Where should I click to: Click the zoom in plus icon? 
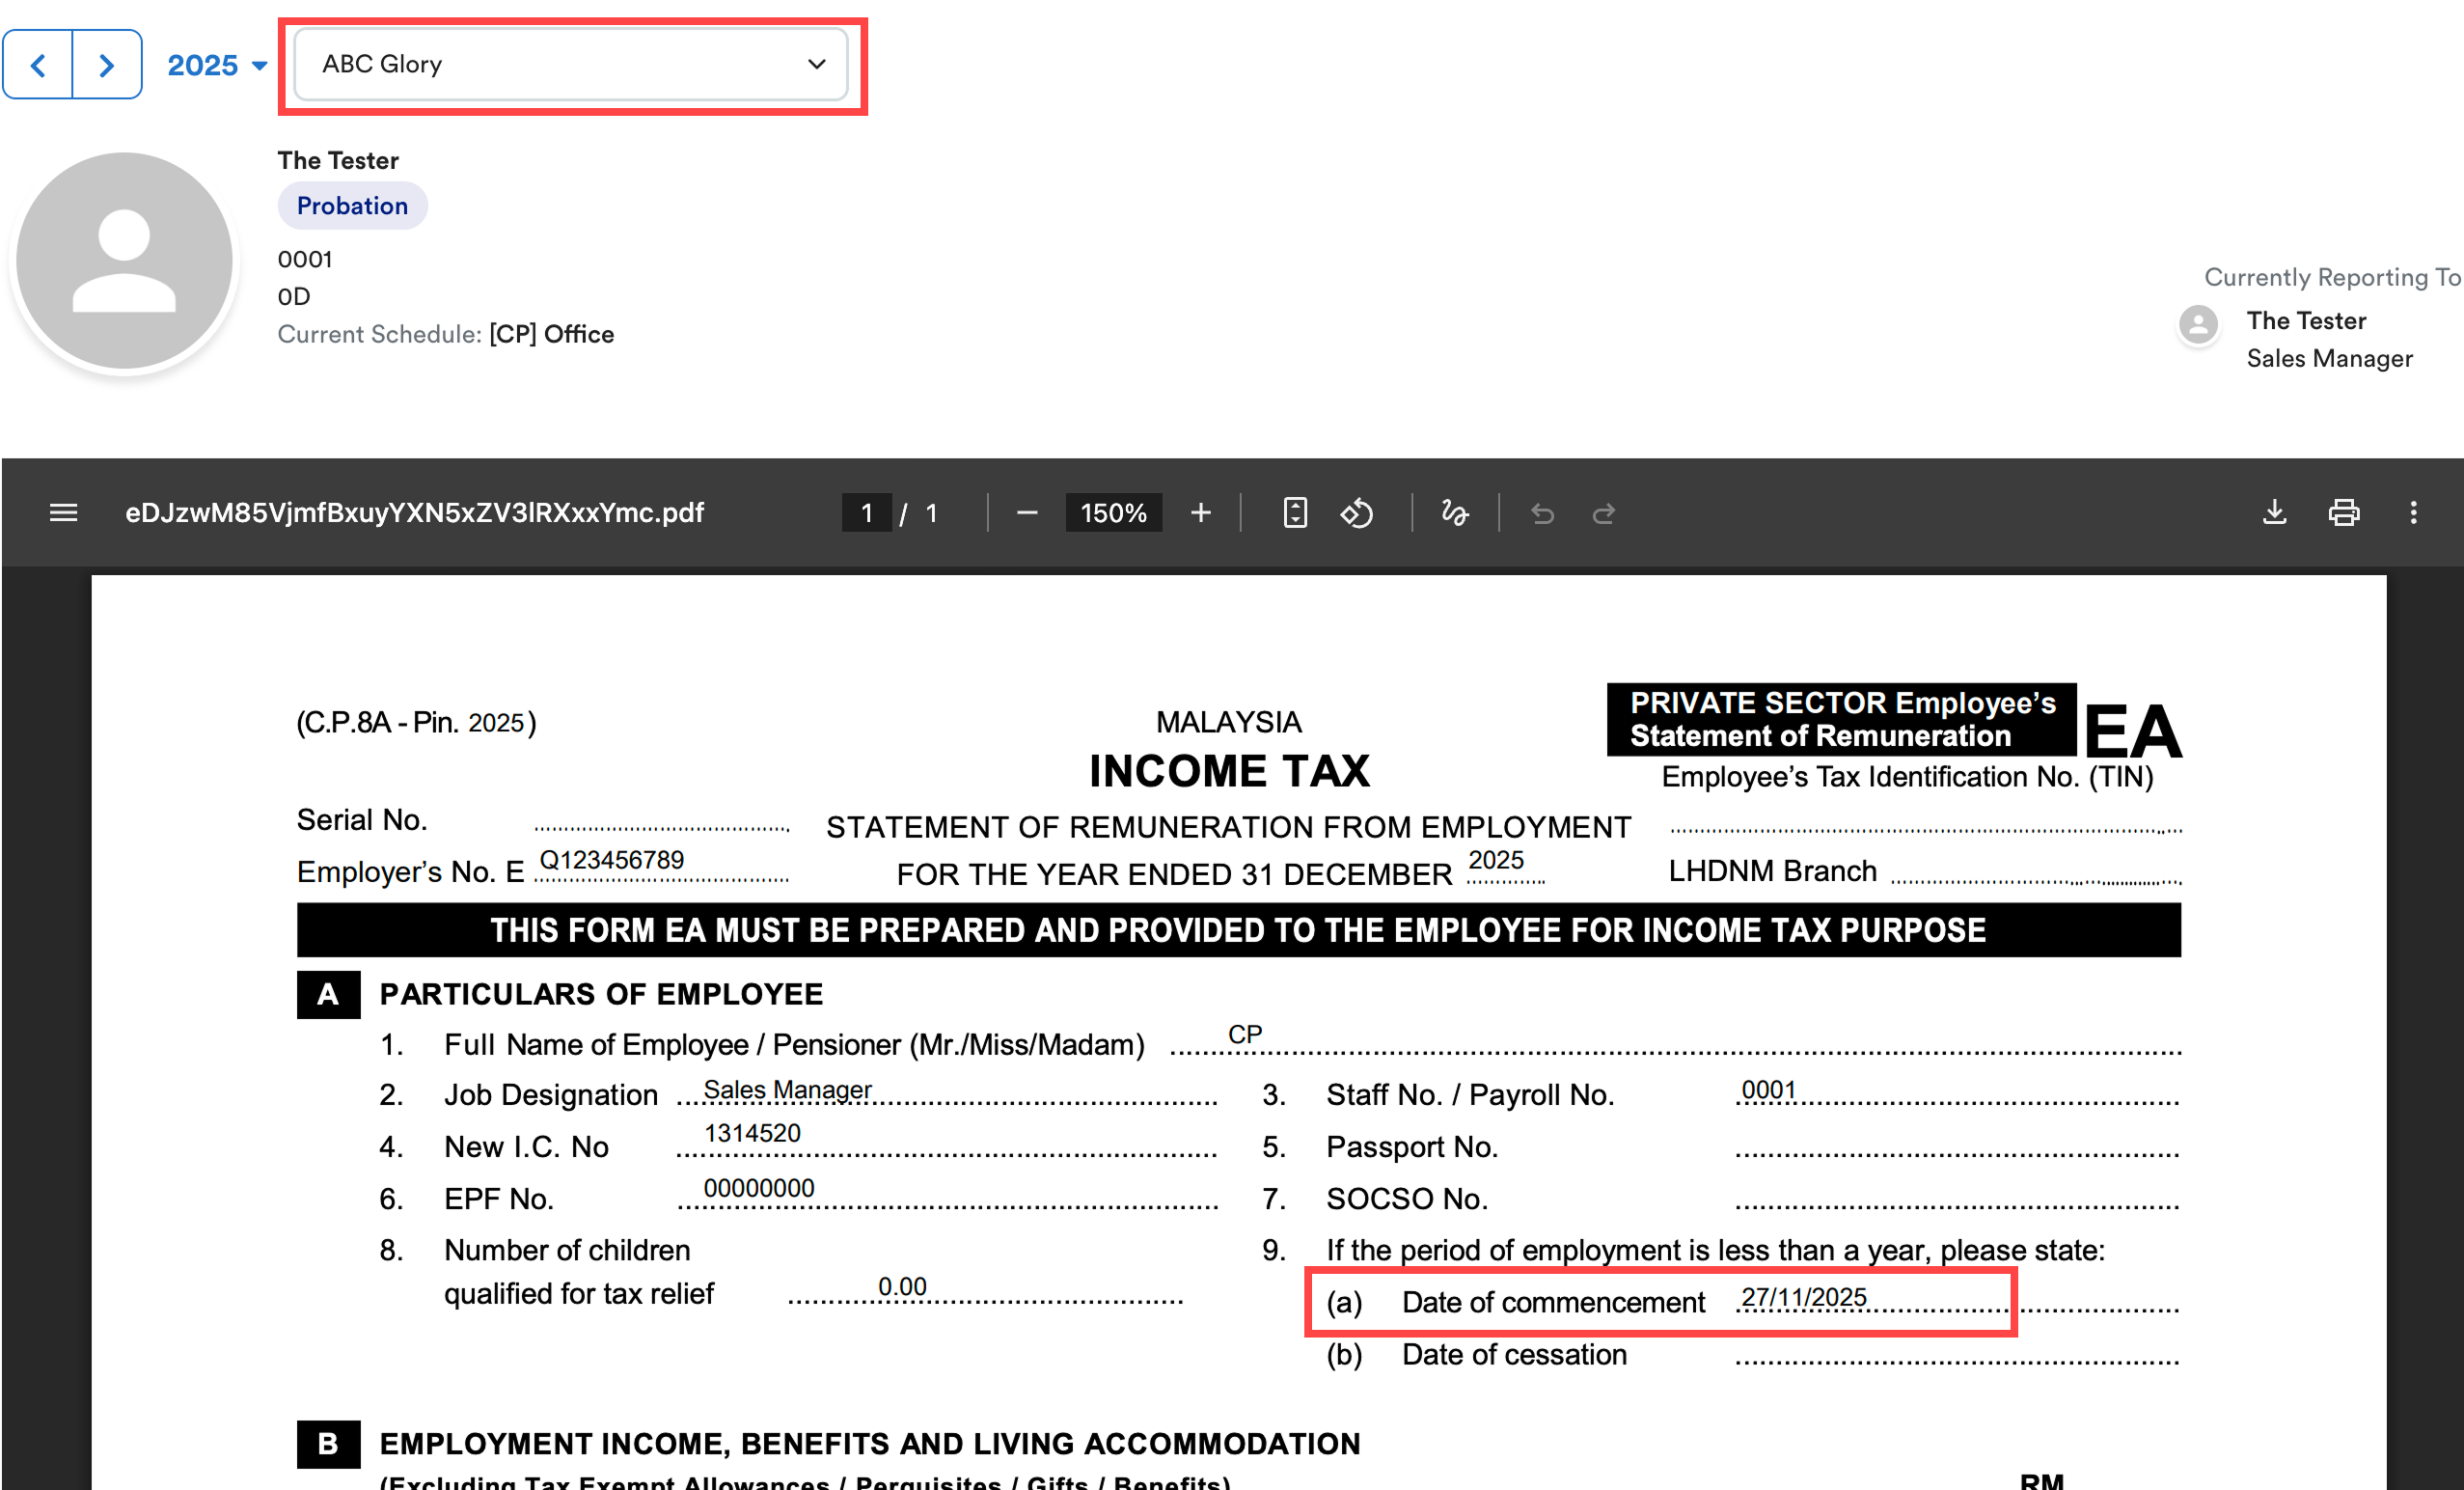[x=1201, y=513]
